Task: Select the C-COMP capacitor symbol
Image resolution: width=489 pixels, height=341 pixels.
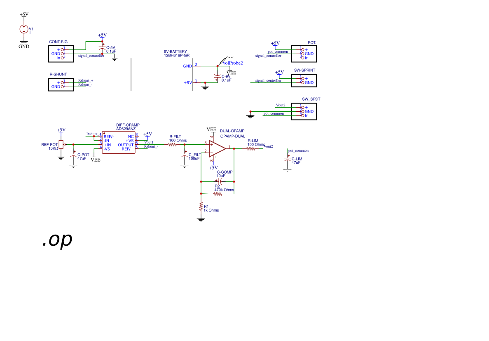Action: [x=220, y=181]
